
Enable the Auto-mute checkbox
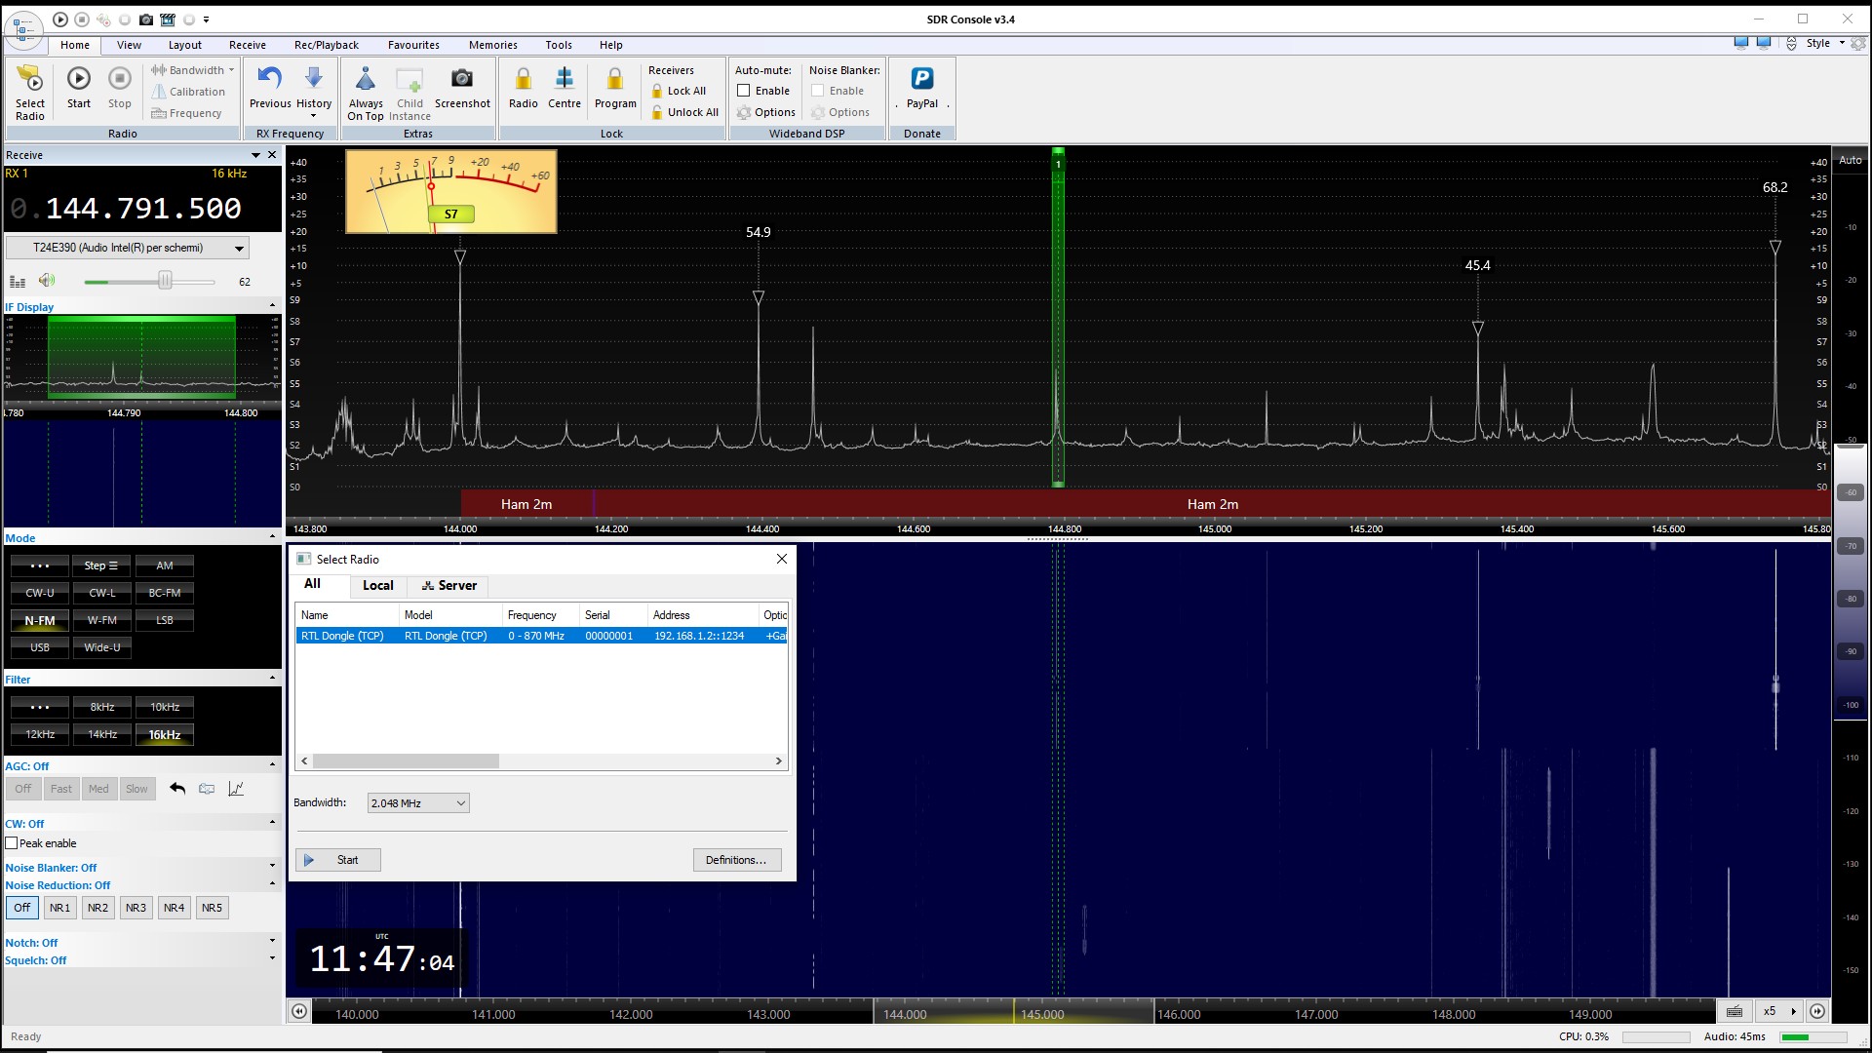click(744, 91)
